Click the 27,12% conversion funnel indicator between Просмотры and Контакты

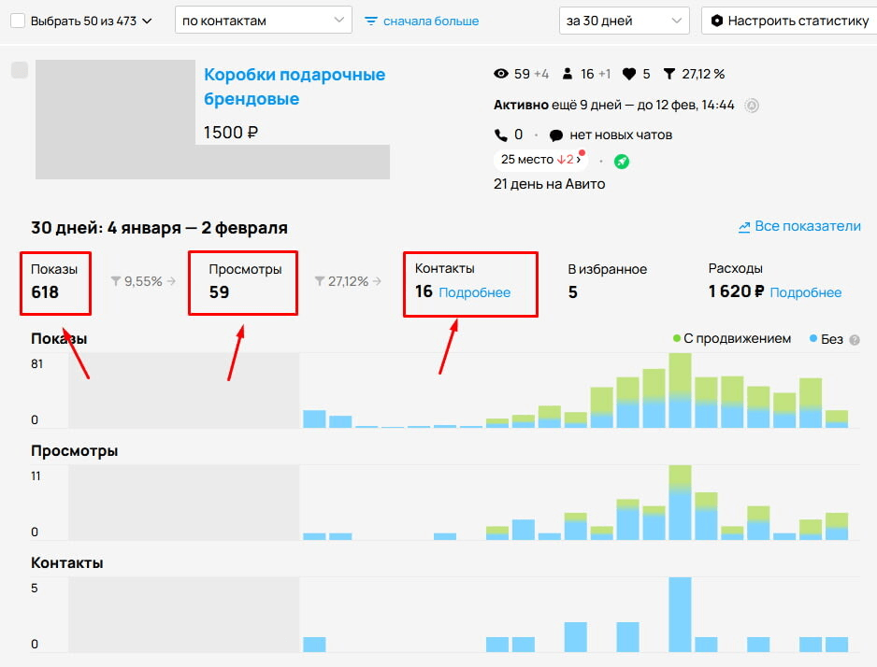tap(348, 281)
